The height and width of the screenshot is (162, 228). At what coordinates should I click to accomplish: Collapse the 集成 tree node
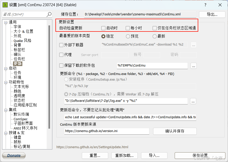coord(6,110)
